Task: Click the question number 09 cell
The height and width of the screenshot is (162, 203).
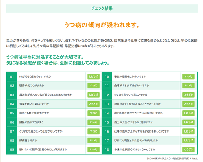Action: 12,149
